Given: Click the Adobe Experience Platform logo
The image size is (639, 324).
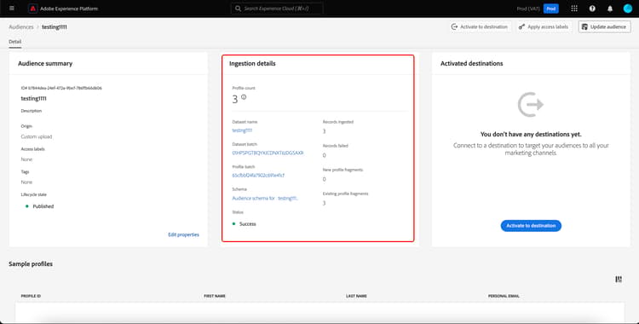Looking at the screenshot, I should [33, 9].
